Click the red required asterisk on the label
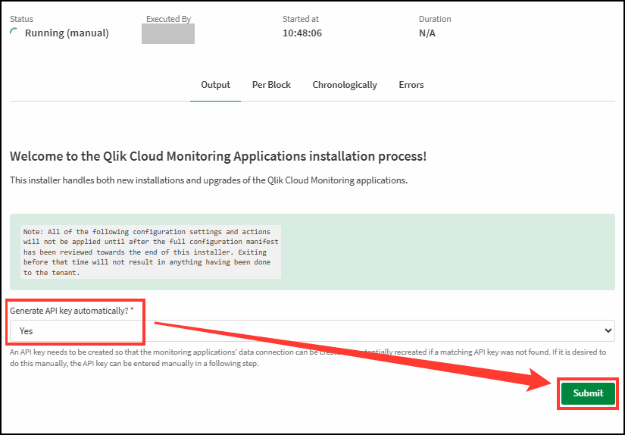The width and height of the screenshot is (625, 435). coord(132,311)
